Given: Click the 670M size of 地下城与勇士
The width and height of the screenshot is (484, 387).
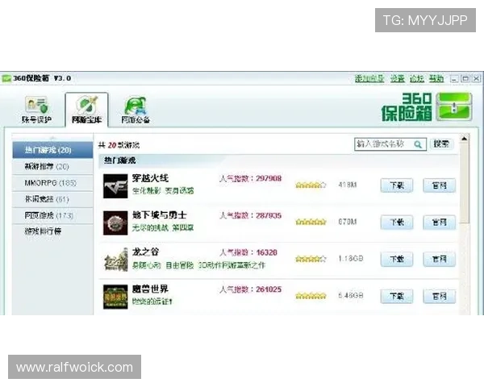Looking at the screenshot, I should coord(348,222).
